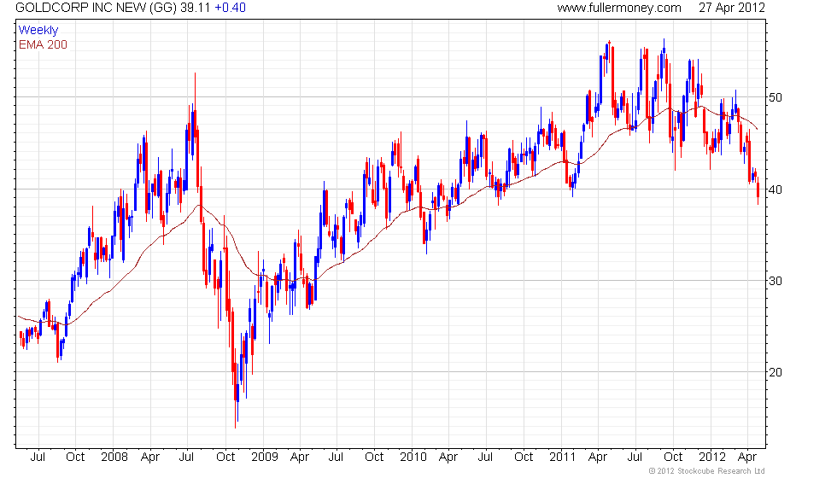Click the 30 price axis label
Screen dimensions: 837x478
(776, 281)
